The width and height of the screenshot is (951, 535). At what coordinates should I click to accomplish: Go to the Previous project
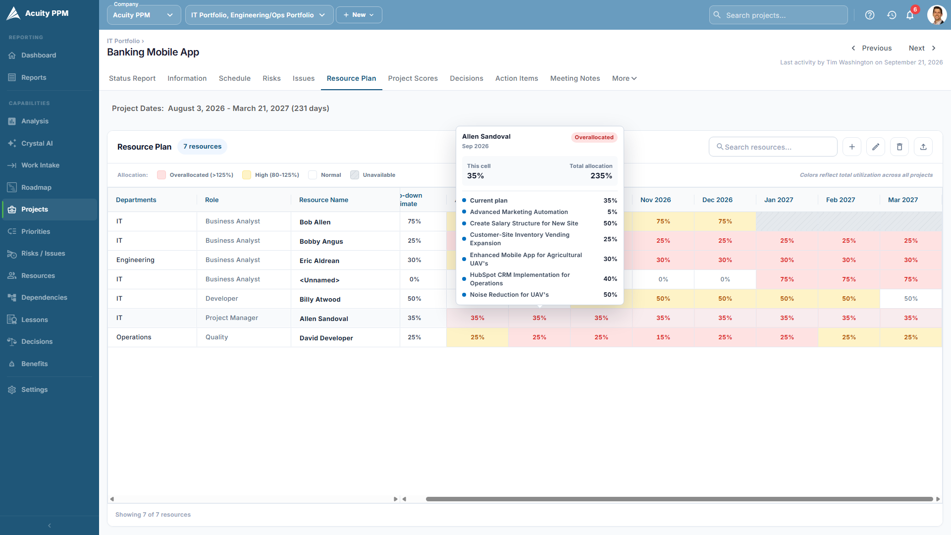coord(872,48)
